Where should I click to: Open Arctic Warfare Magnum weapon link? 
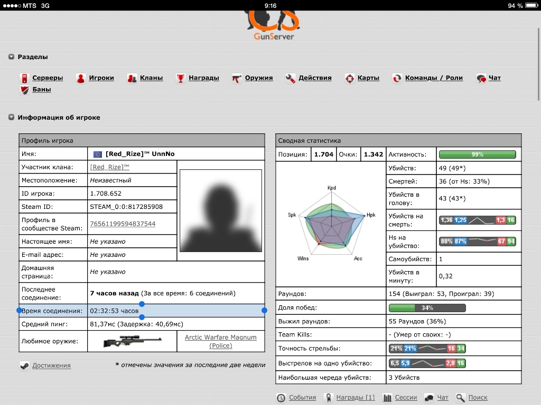(220, 341)
